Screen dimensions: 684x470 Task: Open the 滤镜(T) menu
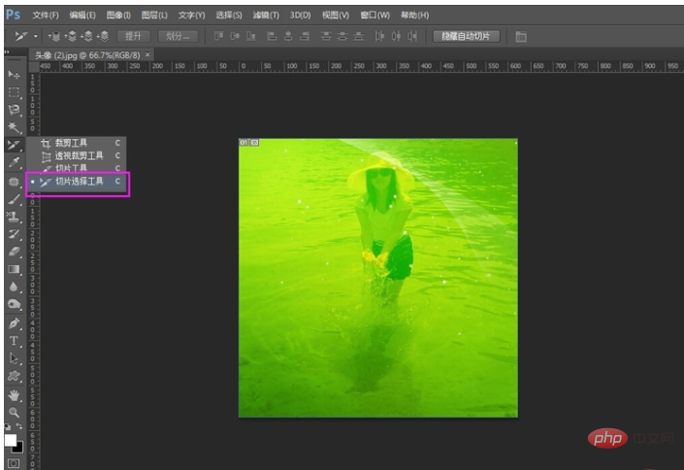[266, 16]
